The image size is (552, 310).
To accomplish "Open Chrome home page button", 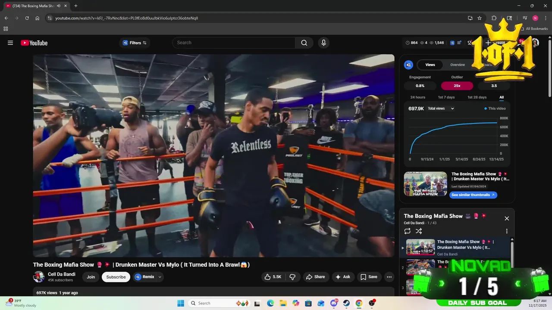I will tap(38, 18).
